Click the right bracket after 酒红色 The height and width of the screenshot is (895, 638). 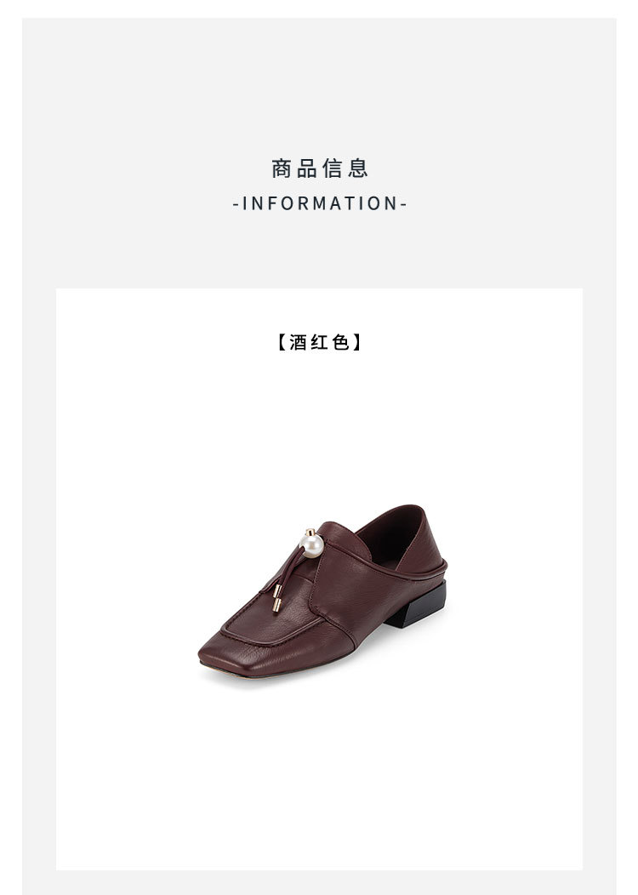pyautogui.click(x=356, y=343)
